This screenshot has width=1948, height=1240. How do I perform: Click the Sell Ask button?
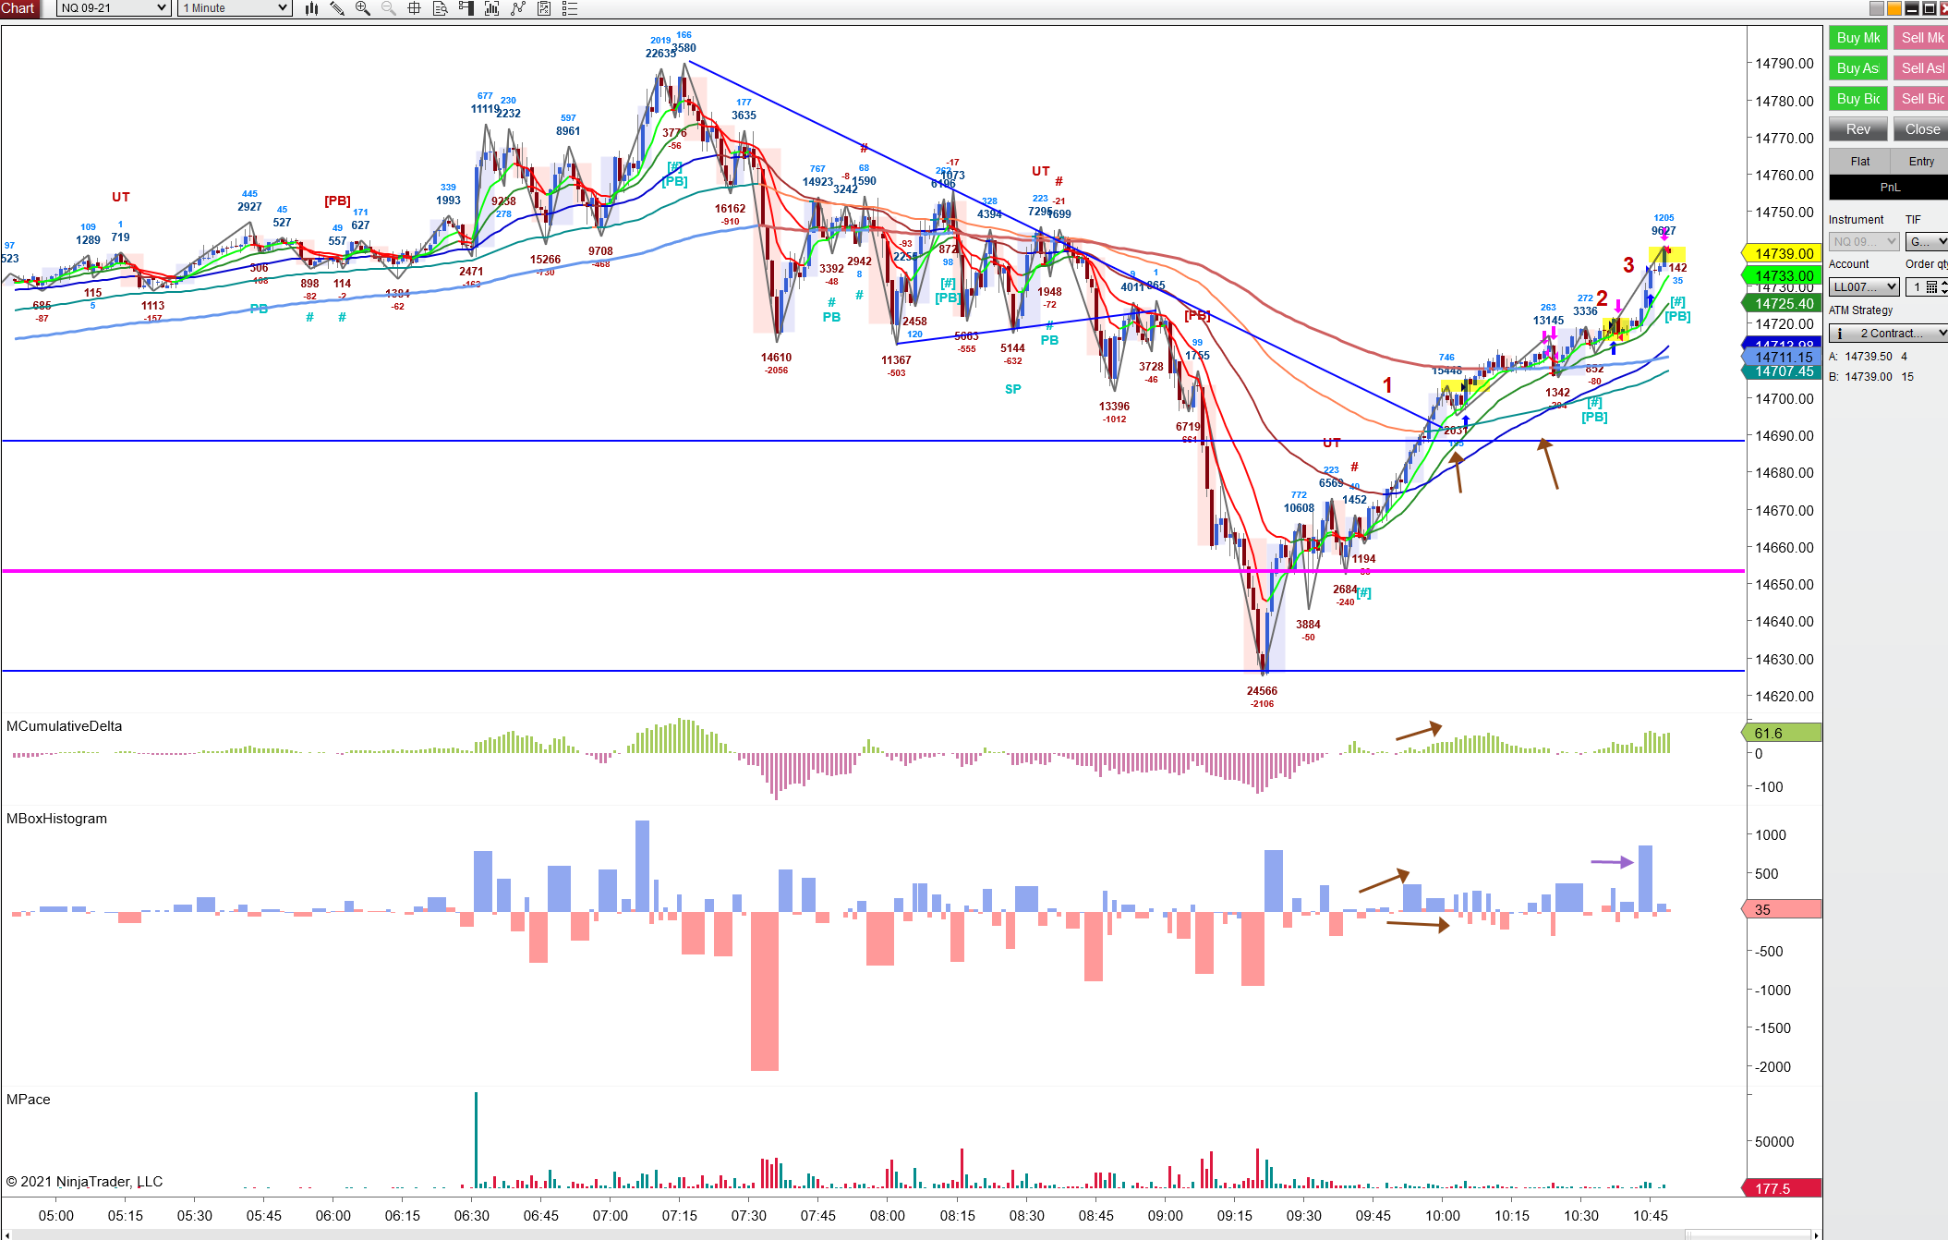[x=1921, y=68]
